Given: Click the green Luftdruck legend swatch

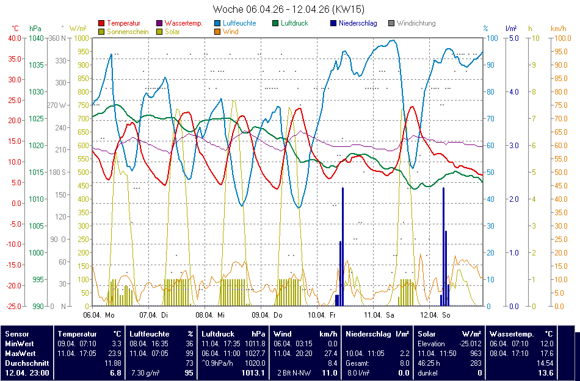Looking at the screenshot, I should click(276, 24).
